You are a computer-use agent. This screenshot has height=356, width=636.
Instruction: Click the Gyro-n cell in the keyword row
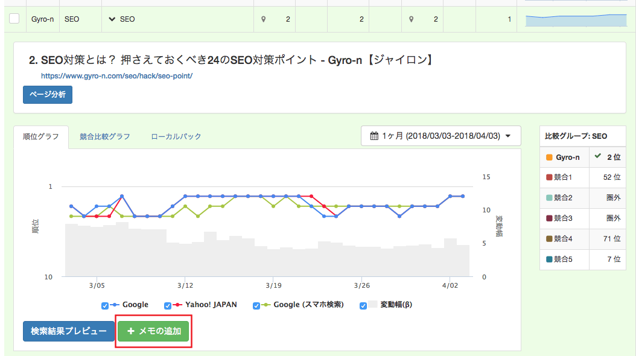pyautogui.click(x=43, y=19)
